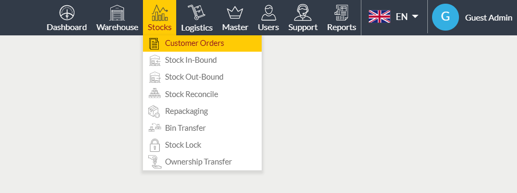Collapse the Stocks menu in navbar
The image size is (517, 193).
159,18
